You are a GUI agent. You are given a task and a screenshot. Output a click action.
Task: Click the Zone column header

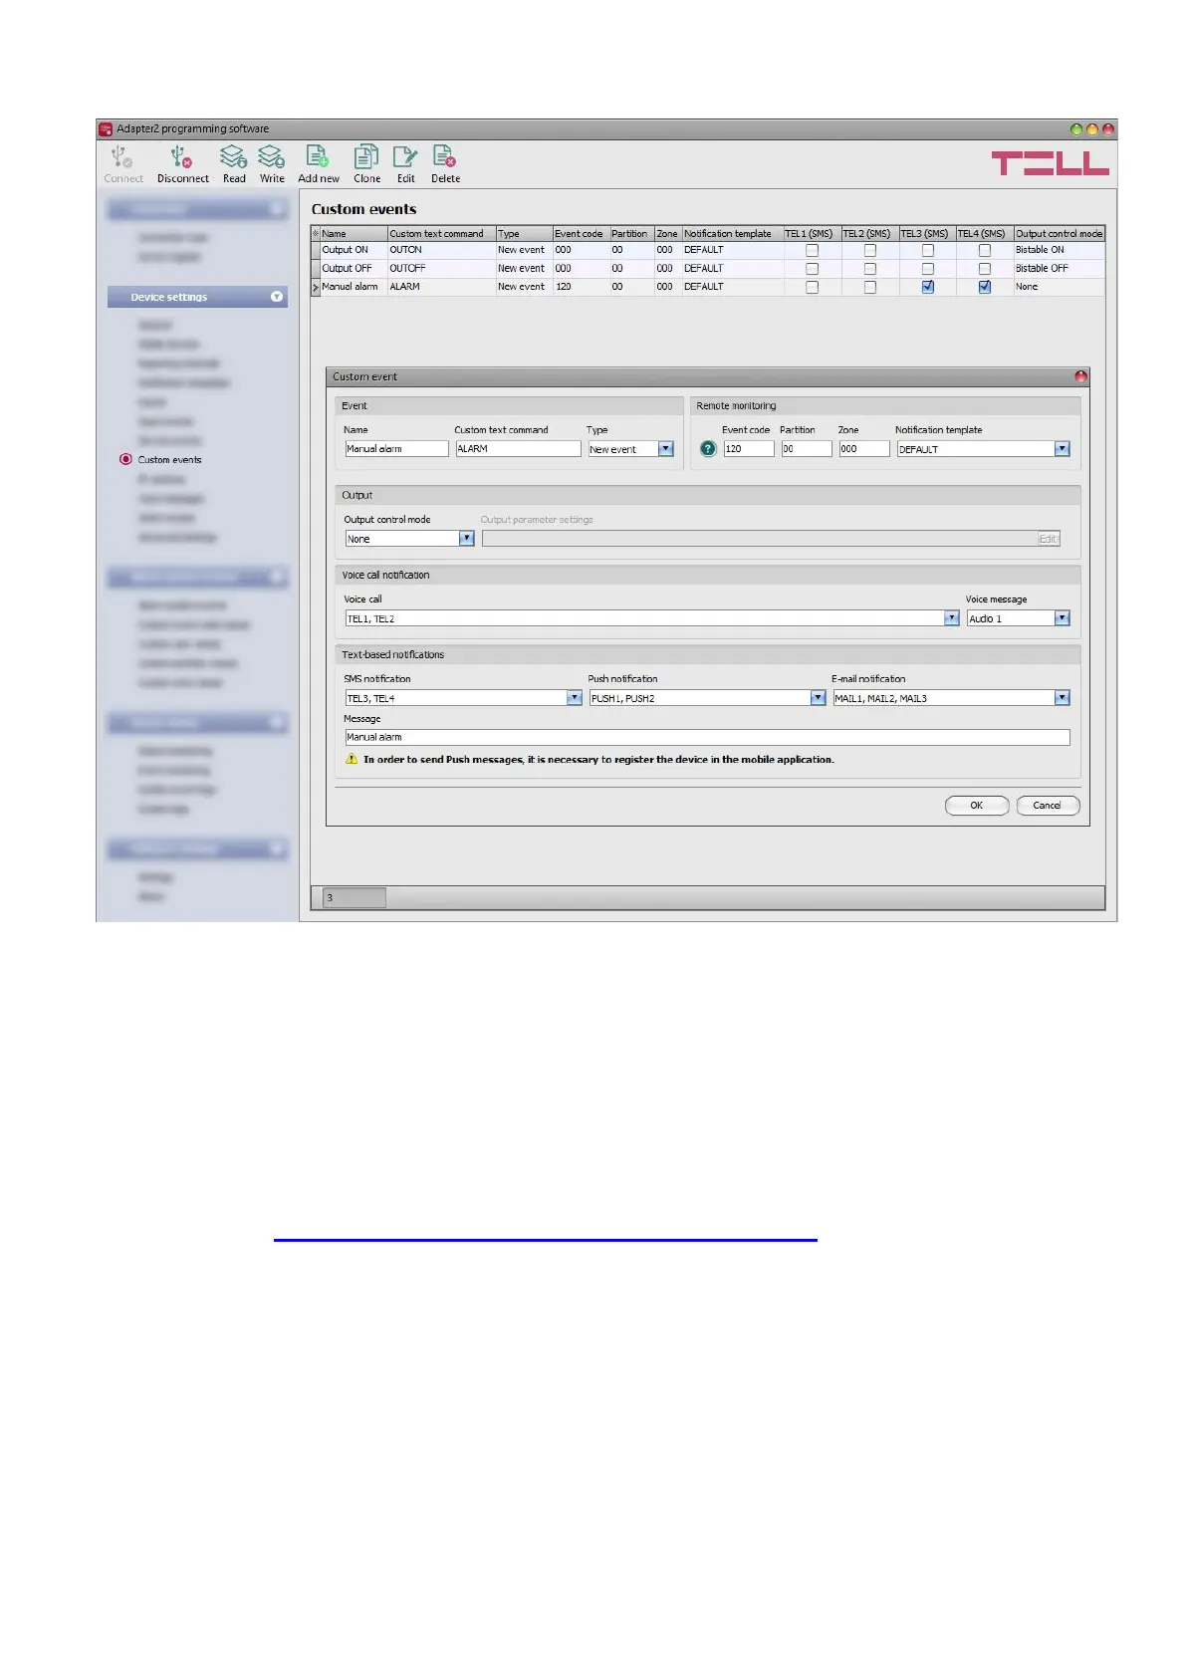click(x=667, y=234)
